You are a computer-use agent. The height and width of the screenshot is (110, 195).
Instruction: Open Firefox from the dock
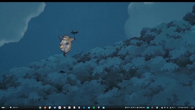[x=45, y=107]
